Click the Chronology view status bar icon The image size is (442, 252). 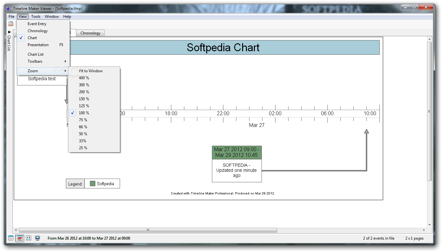click(x=29, y=238)
